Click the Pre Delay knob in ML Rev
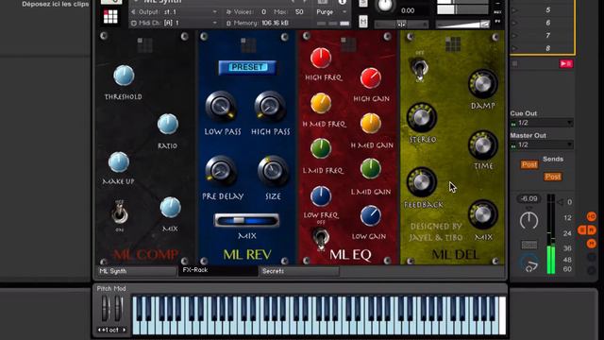The image size is (604, 340). 221,170
